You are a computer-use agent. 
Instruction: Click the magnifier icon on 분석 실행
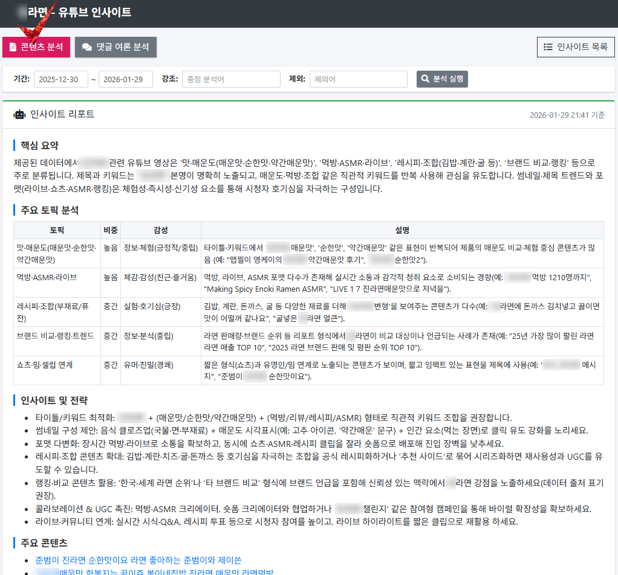[x=425, y=79]
